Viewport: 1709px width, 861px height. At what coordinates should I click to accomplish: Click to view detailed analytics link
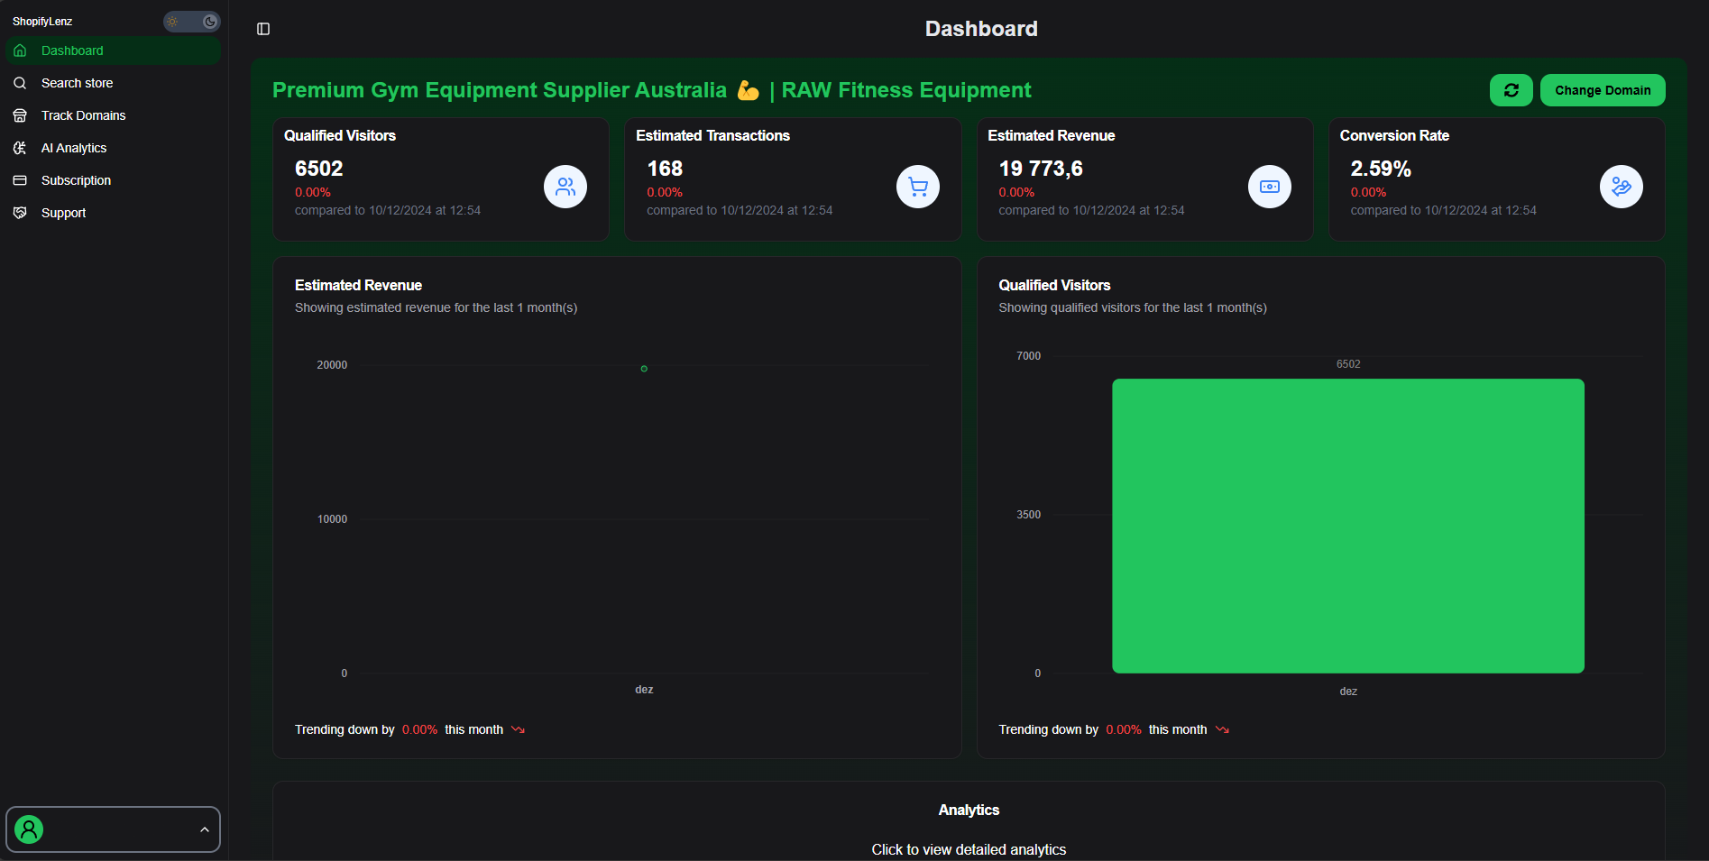tap(969, 849)
